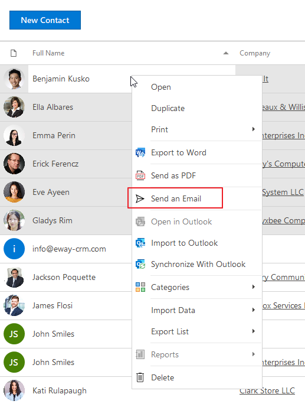
Task: Click the Delete trash can icon
Action: pos(140,377)
